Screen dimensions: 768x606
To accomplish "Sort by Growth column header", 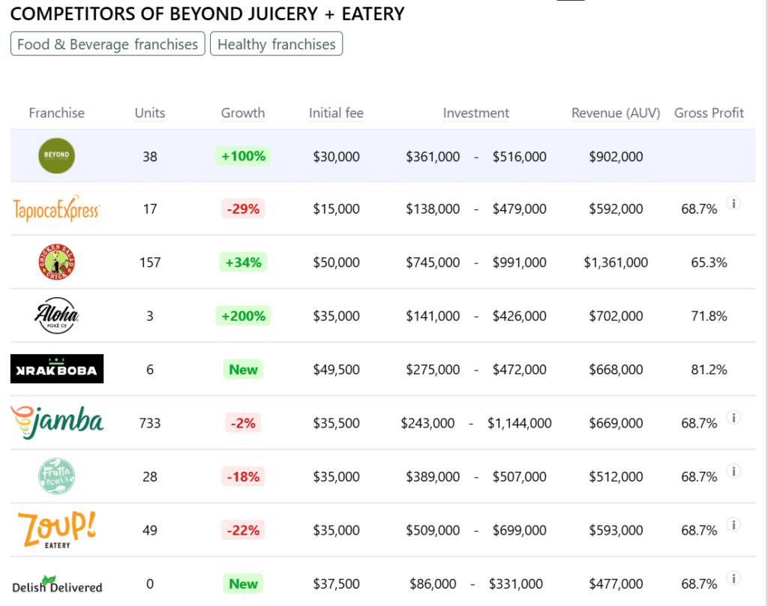I will point(243,113).
